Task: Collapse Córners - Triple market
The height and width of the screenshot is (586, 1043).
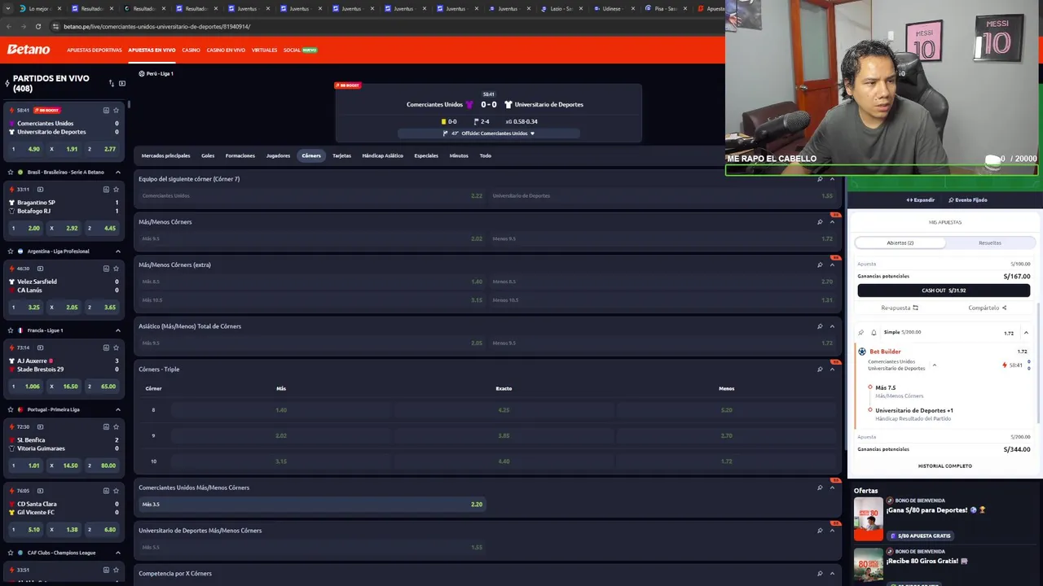Action: [832, 370]
